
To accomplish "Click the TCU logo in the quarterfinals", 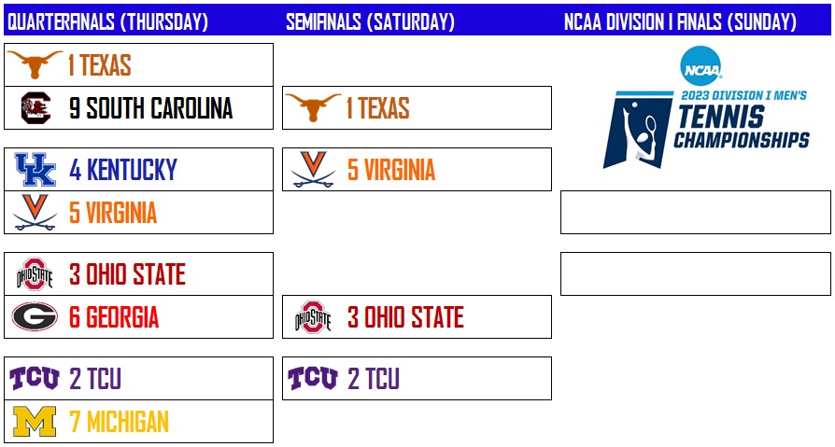I will point(35,378).
